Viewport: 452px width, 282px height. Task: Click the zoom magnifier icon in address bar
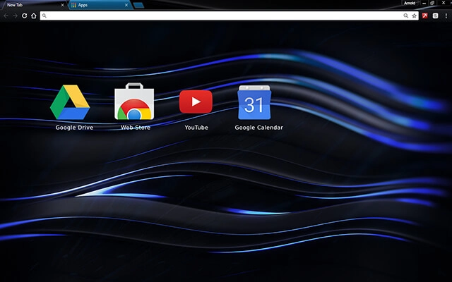pyautogui.click(x=406, y=16)
